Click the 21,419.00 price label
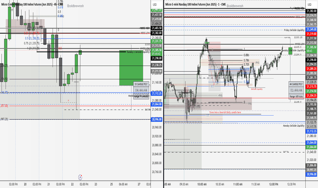318x188 pixels. click(157, 19)
